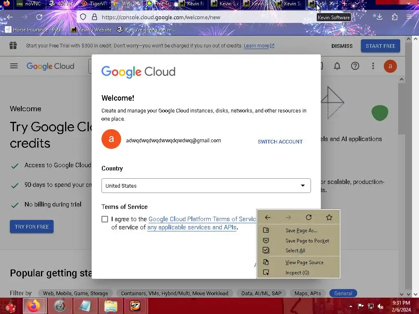Open the notifications bell icon
The width and height of the screenshot is (419, 314).
pyautogui.click(x=337, y=66)
